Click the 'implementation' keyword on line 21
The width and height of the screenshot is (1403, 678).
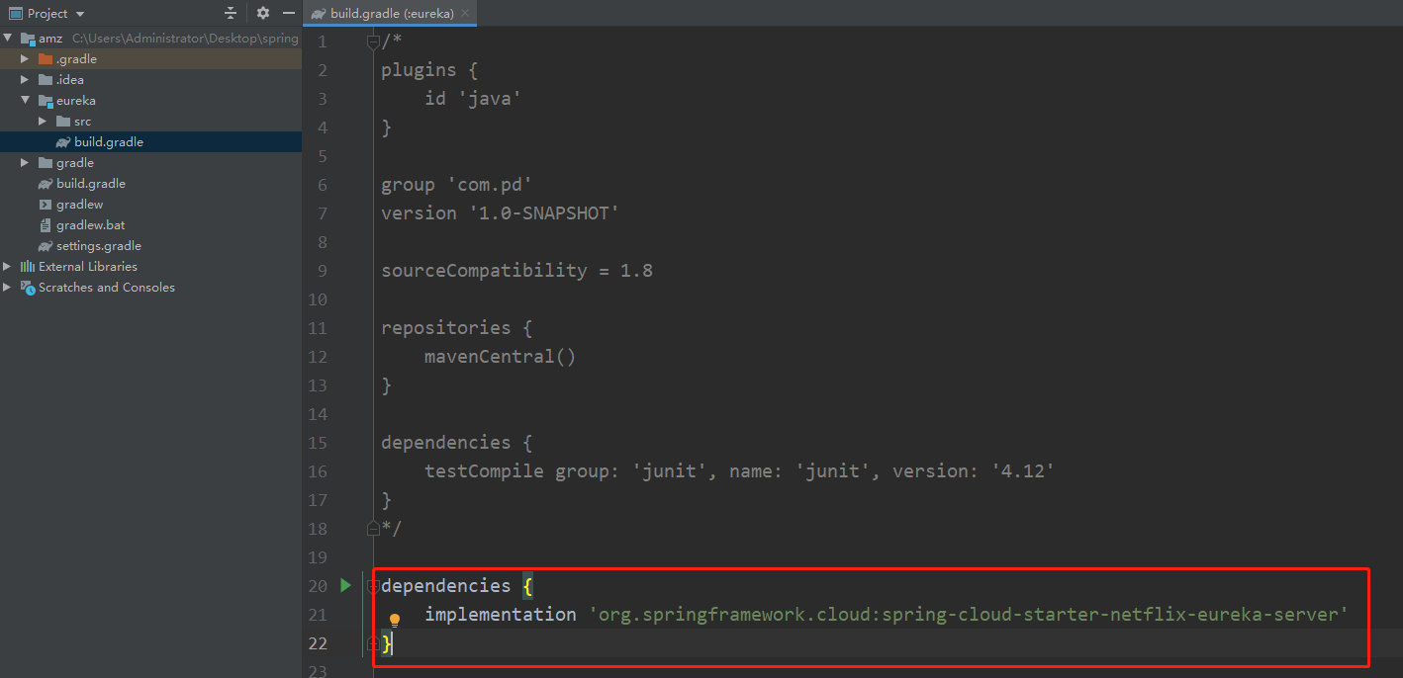[x=500, y=615]
